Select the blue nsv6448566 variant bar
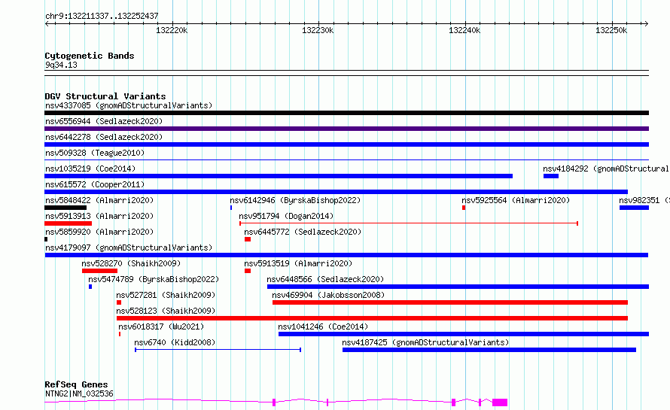The height and width of the screenshot is (410, 670). (458, 287)
